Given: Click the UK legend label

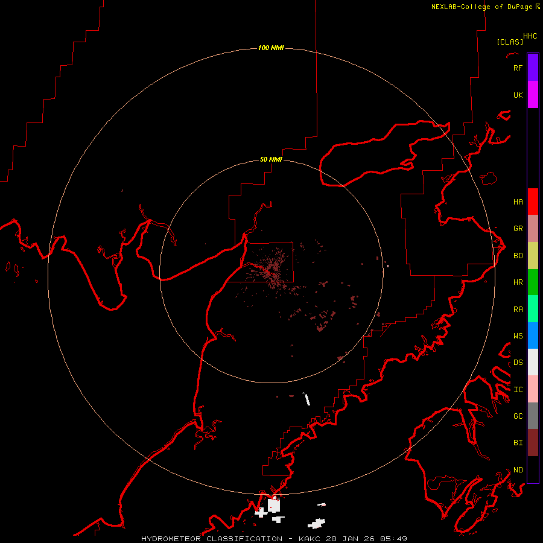Looking at the screenshot, I should 518,95.
